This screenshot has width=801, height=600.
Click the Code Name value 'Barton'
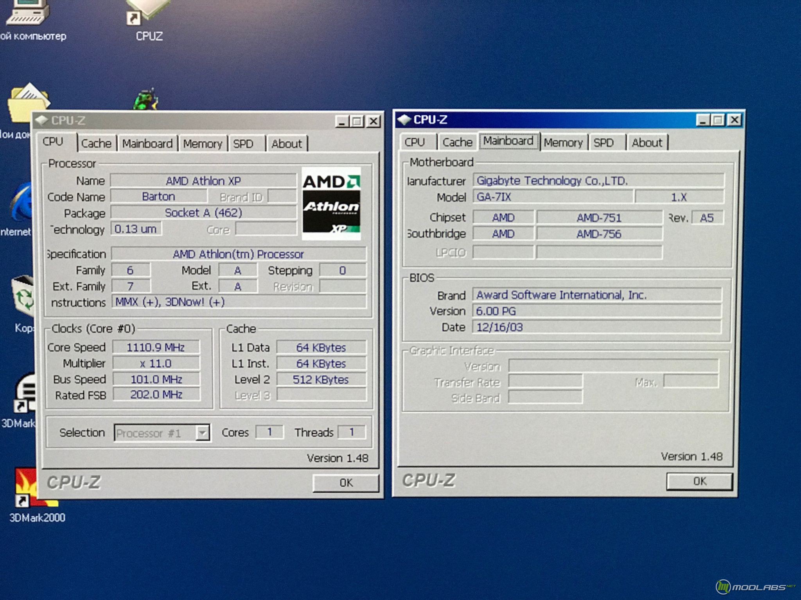pyautogui.click(x=158, y=196)
